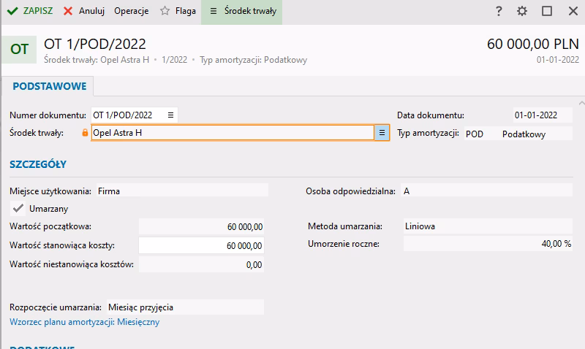This screenshot has height=349, width=585.
Task: Click the Umorzenie roczne 40,00 % field
Action: coord(488,244)
